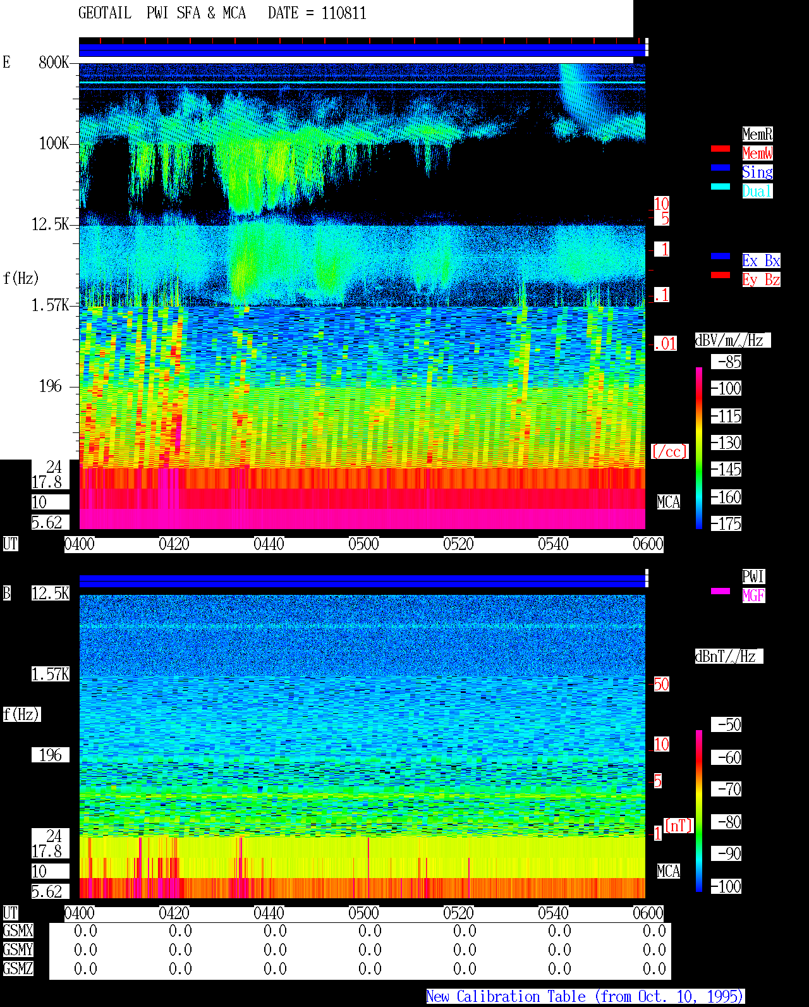Select the MemR legend label
The height and width of the screenshot is (1007, 809).
coord(757,134)
